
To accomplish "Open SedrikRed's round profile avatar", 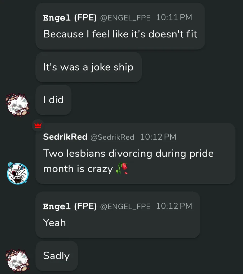I will click(18, 173).
